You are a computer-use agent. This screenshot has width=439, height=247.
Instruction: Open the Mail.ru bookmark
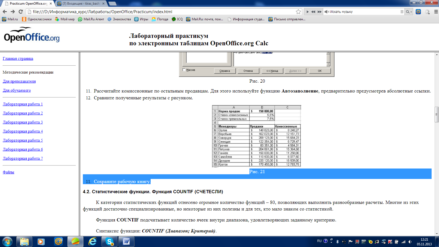coord(10,19)
